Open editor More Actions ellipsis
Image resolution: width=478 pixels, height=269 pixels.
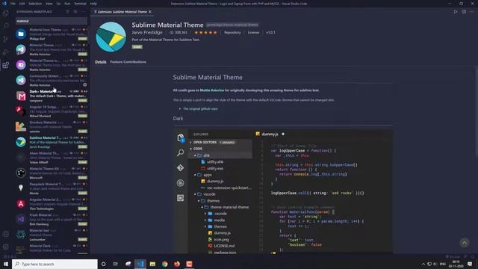(472, 12)
